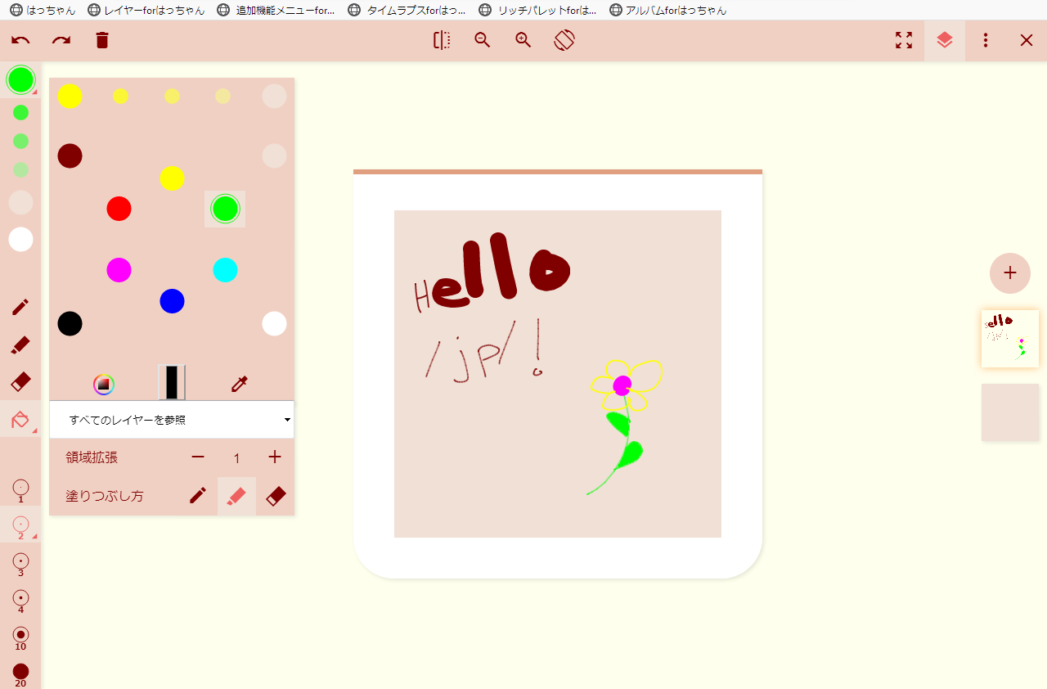Select the pencil tool in left sidebar
The height and width of the screenshot is (689, 1047).
tap(20, 307)
